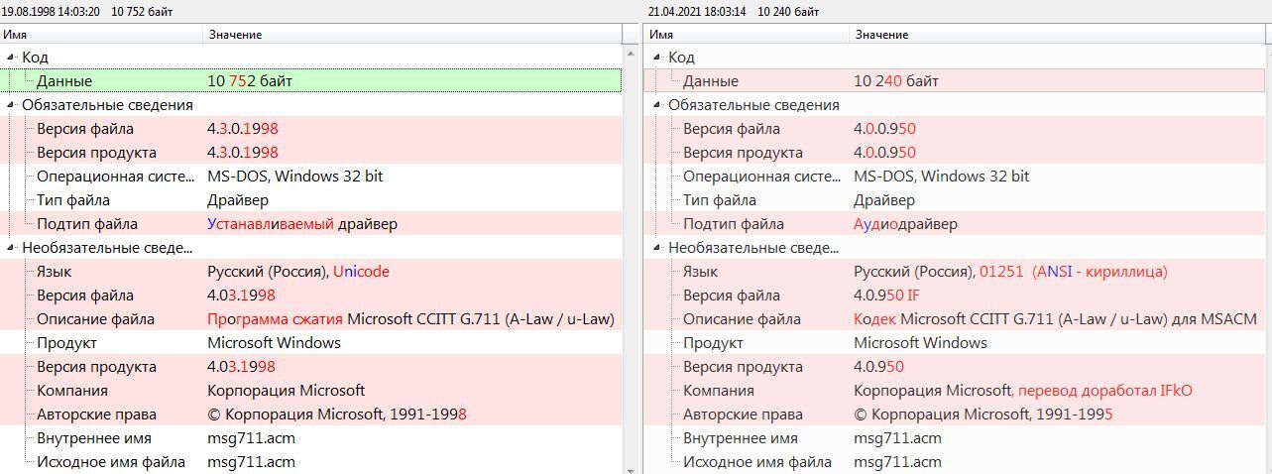Select the highlighted Данные row in left panel
This screenshot has width=1272, height=474.
click(311, 81)
